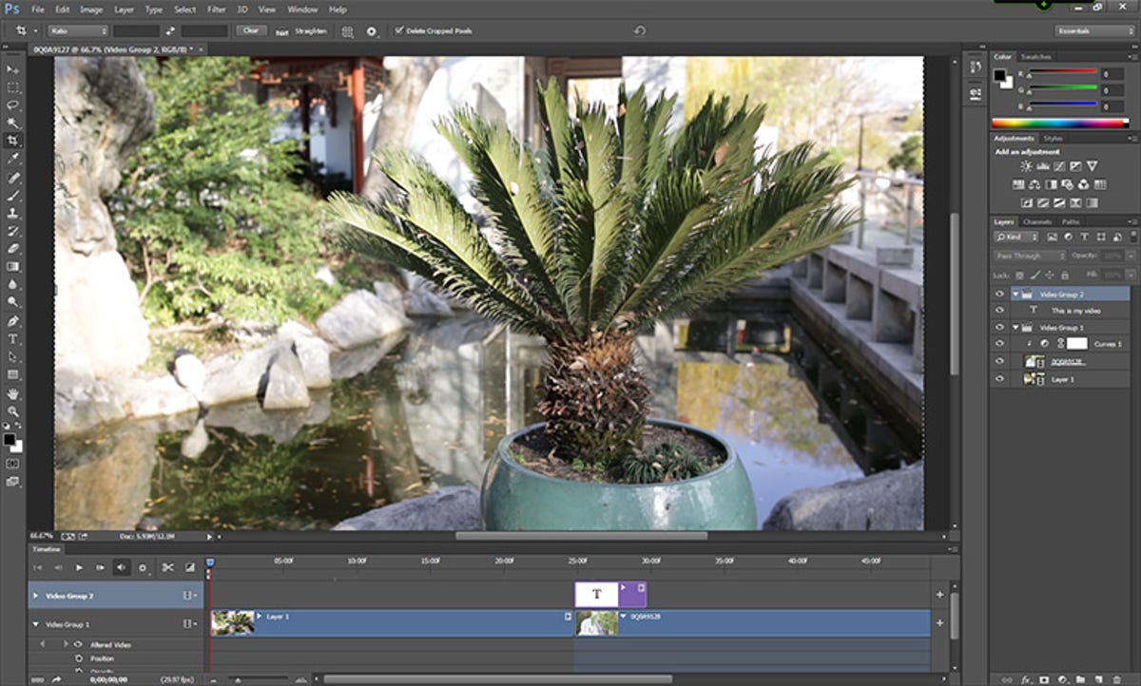Screen dimensions: 1141x686
Task: Hide the Curves 1 adjustment layer
Action: pyautogui.click(x=999, y=343)
